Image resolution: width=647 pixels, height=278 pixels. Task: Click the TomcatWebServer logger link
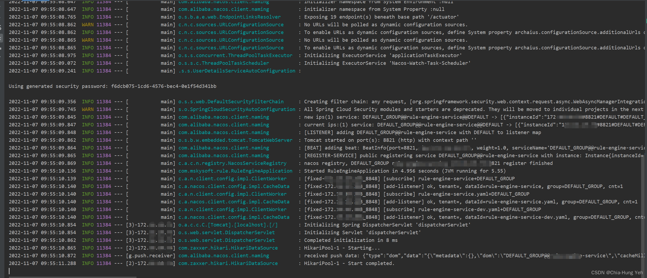coord(235,140)
